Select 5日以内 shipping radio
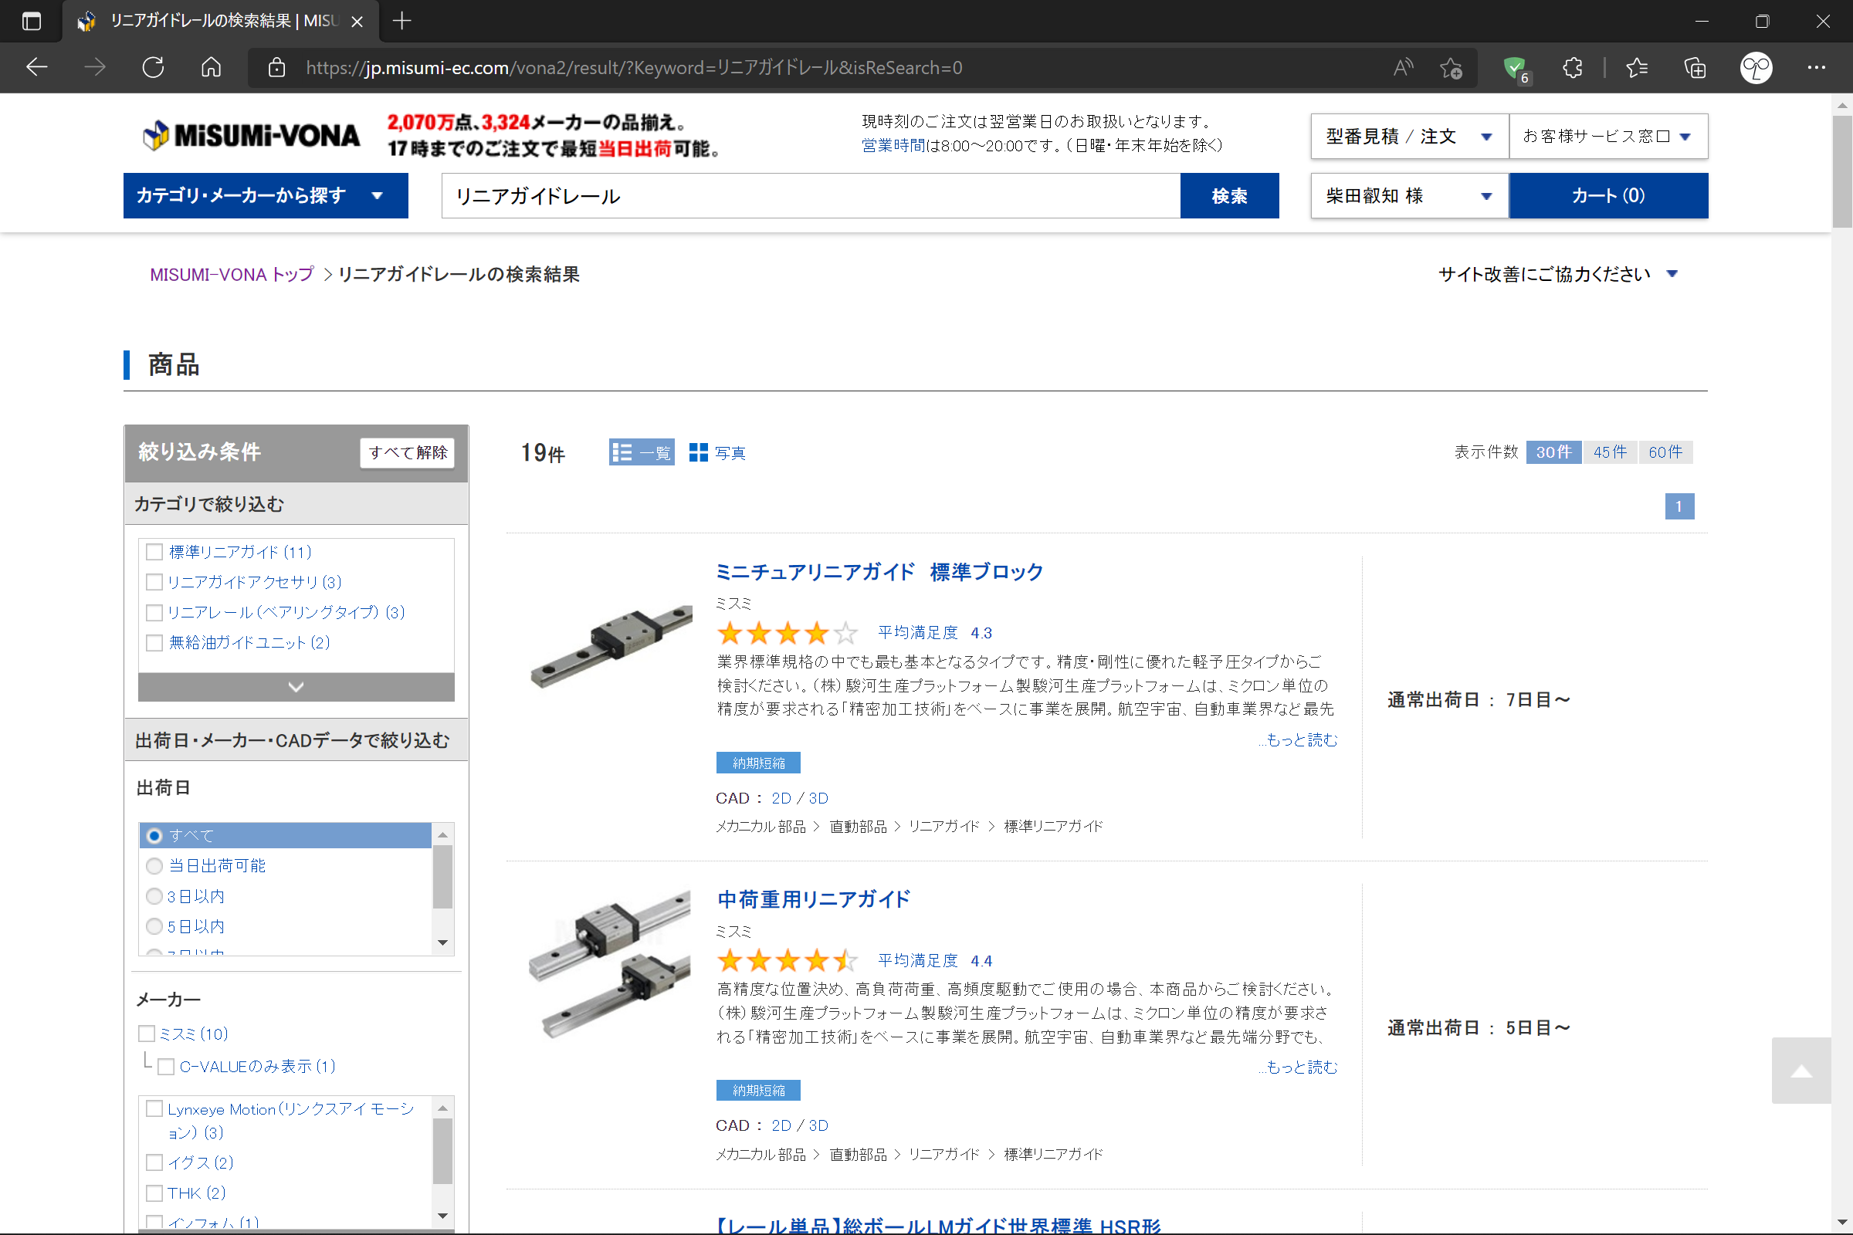 click(x=154, y=926)
